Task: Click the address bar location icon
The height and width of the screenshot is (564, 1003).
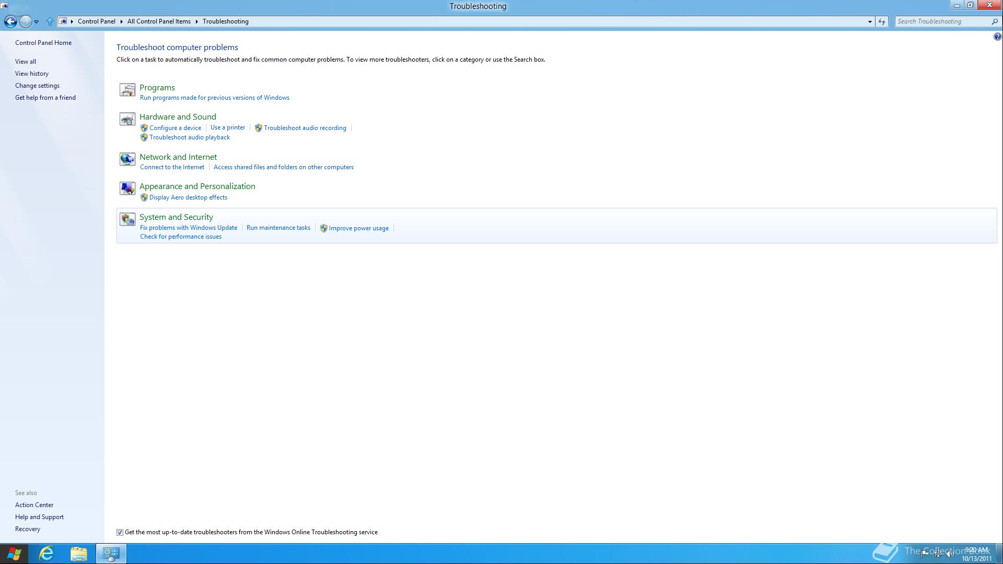Action: [63, 21]
